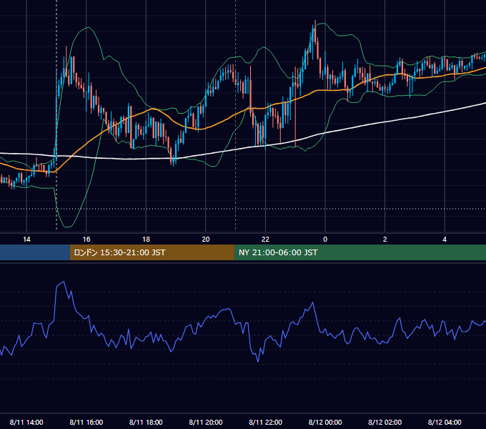Image resolution: width=486 pixels, height=429 pixels.
Task: Click the 8/11 20:00 time label
Action: point(206,422)
